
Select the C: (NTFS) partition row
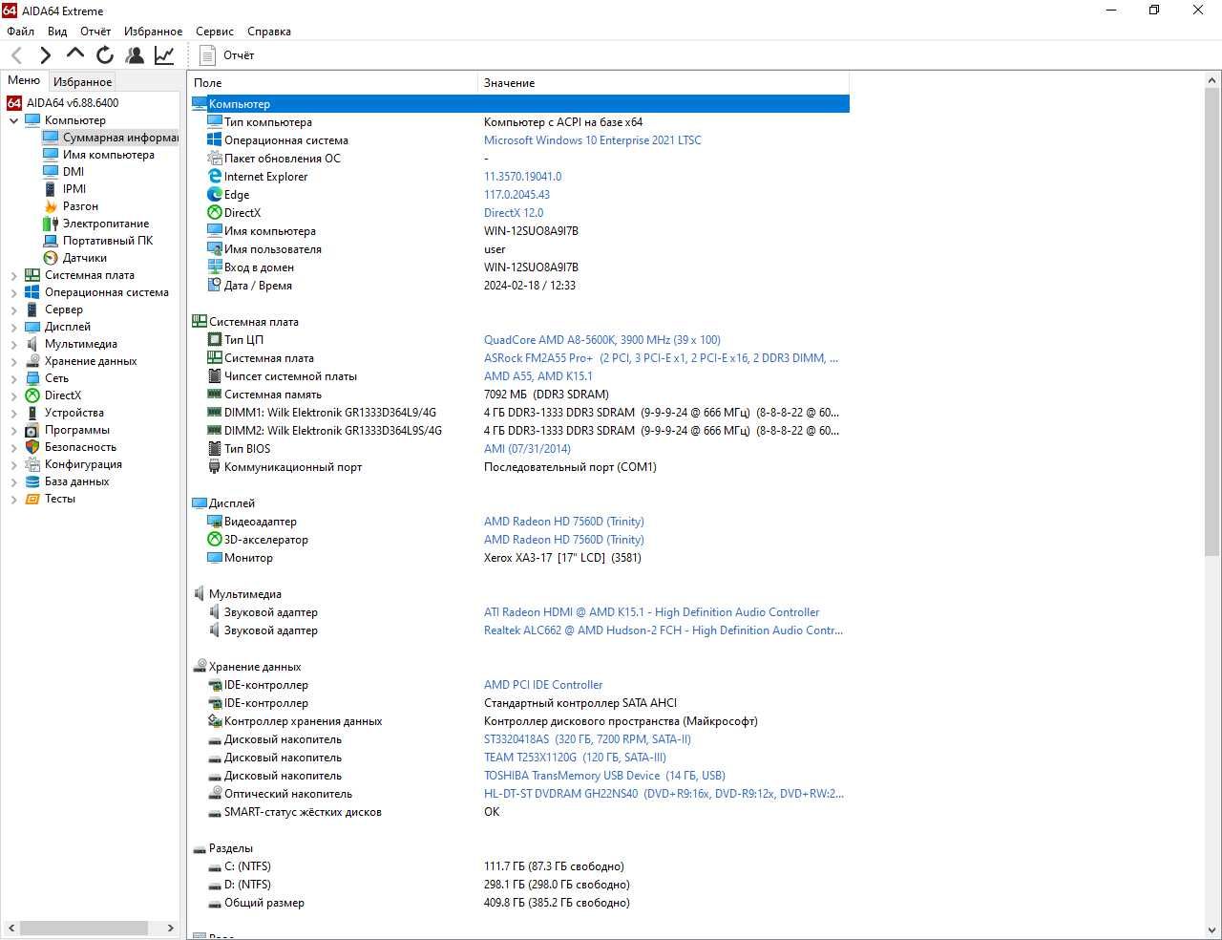(x=519, y=866)
